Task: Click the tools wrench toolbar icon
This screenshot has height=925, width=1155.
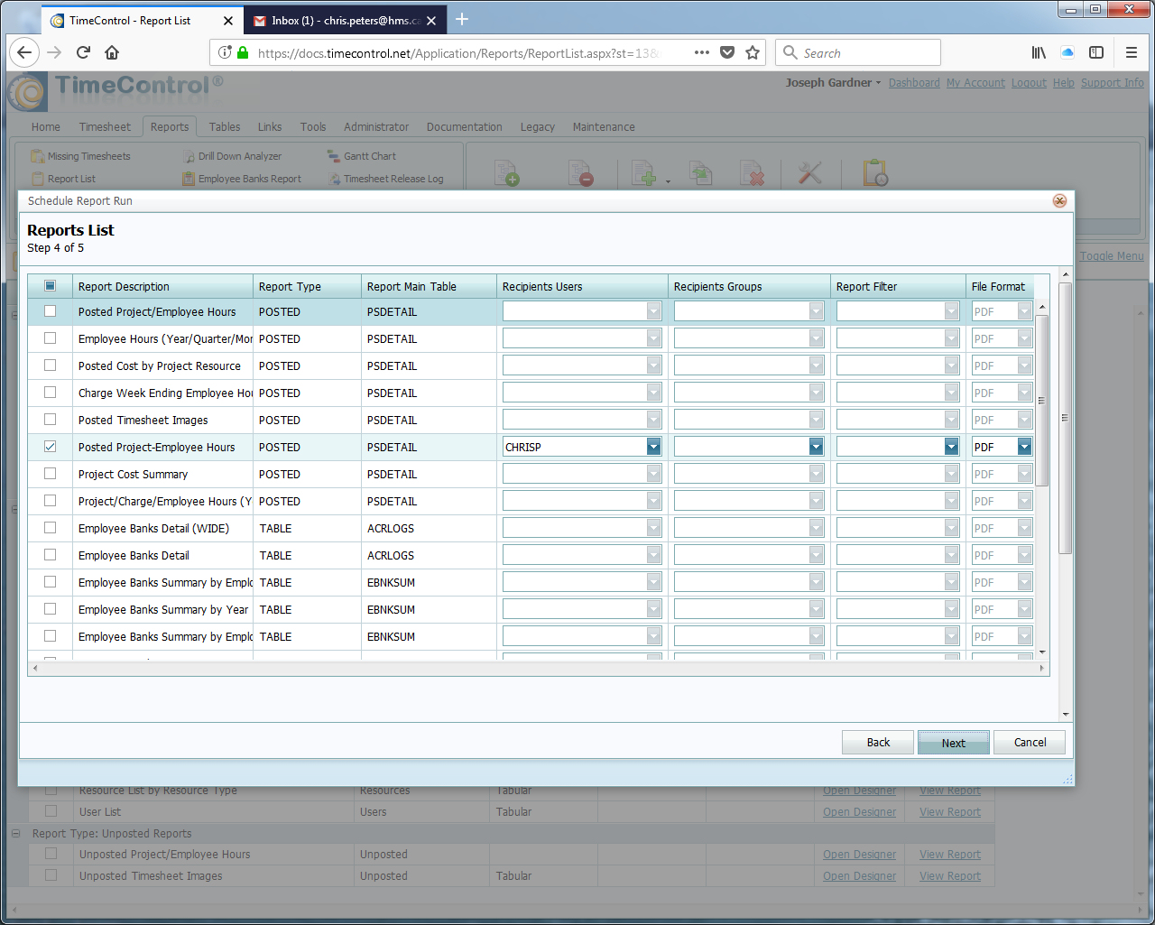Action: 809,172
